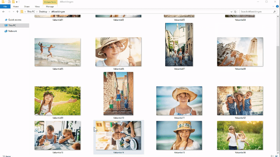Screen dimensions: 280x157
Task: Select the Vakantie10 photo thumbnail
Action: (x=118, y=94)
